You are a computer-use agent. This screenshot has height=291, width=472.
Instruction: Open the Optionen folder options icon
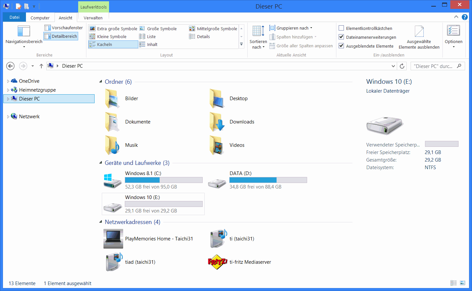[x=453, y=31]
